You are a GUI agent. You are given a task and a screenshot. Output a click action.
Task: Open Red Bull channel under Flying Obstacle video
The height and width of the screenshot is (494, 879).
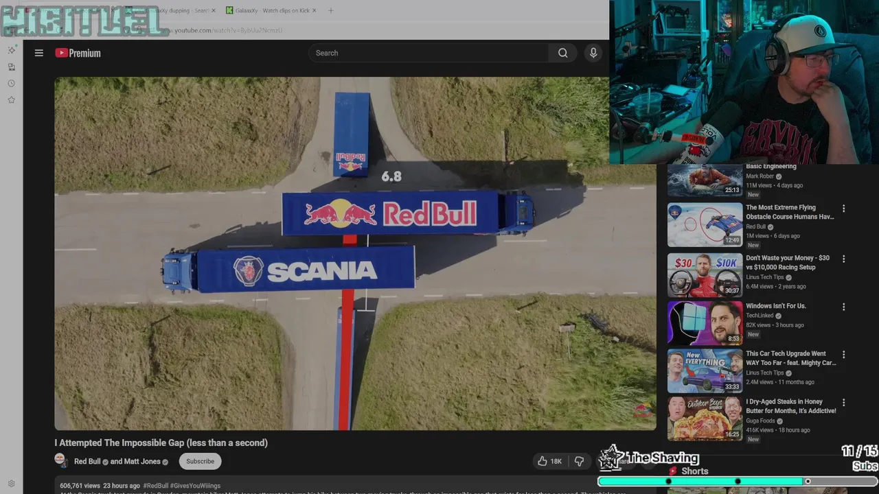click(x=755, y=226)
